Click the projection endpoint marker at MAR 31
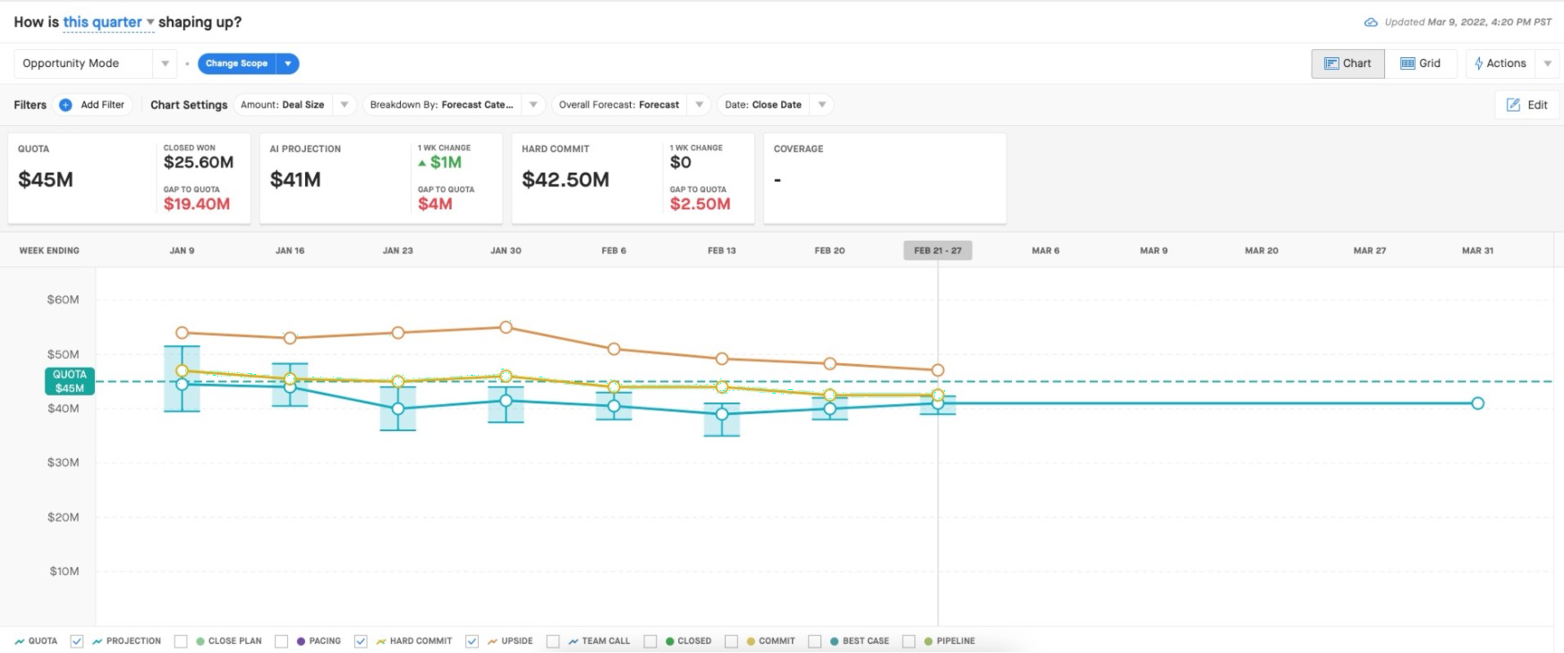The image size is (1564, 653). click(1477, 403)
